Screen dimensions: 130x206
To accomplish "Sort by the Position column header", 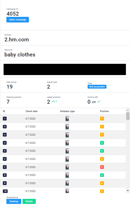I will [104, 111].
